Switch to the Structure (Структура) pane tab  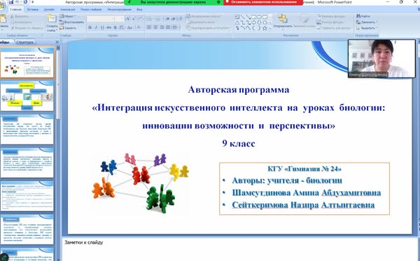(24, 42)
